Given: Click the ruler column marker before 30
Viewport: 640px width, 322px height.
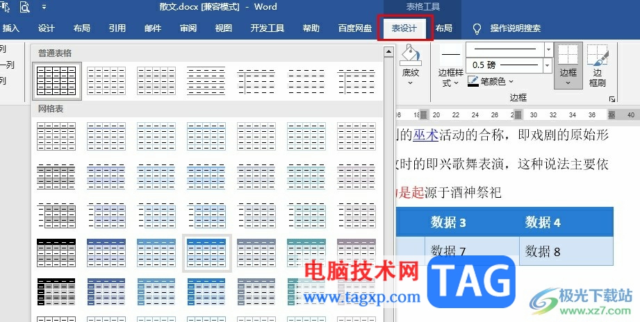Looking at the screenshot, I should [x=518, y=115].
